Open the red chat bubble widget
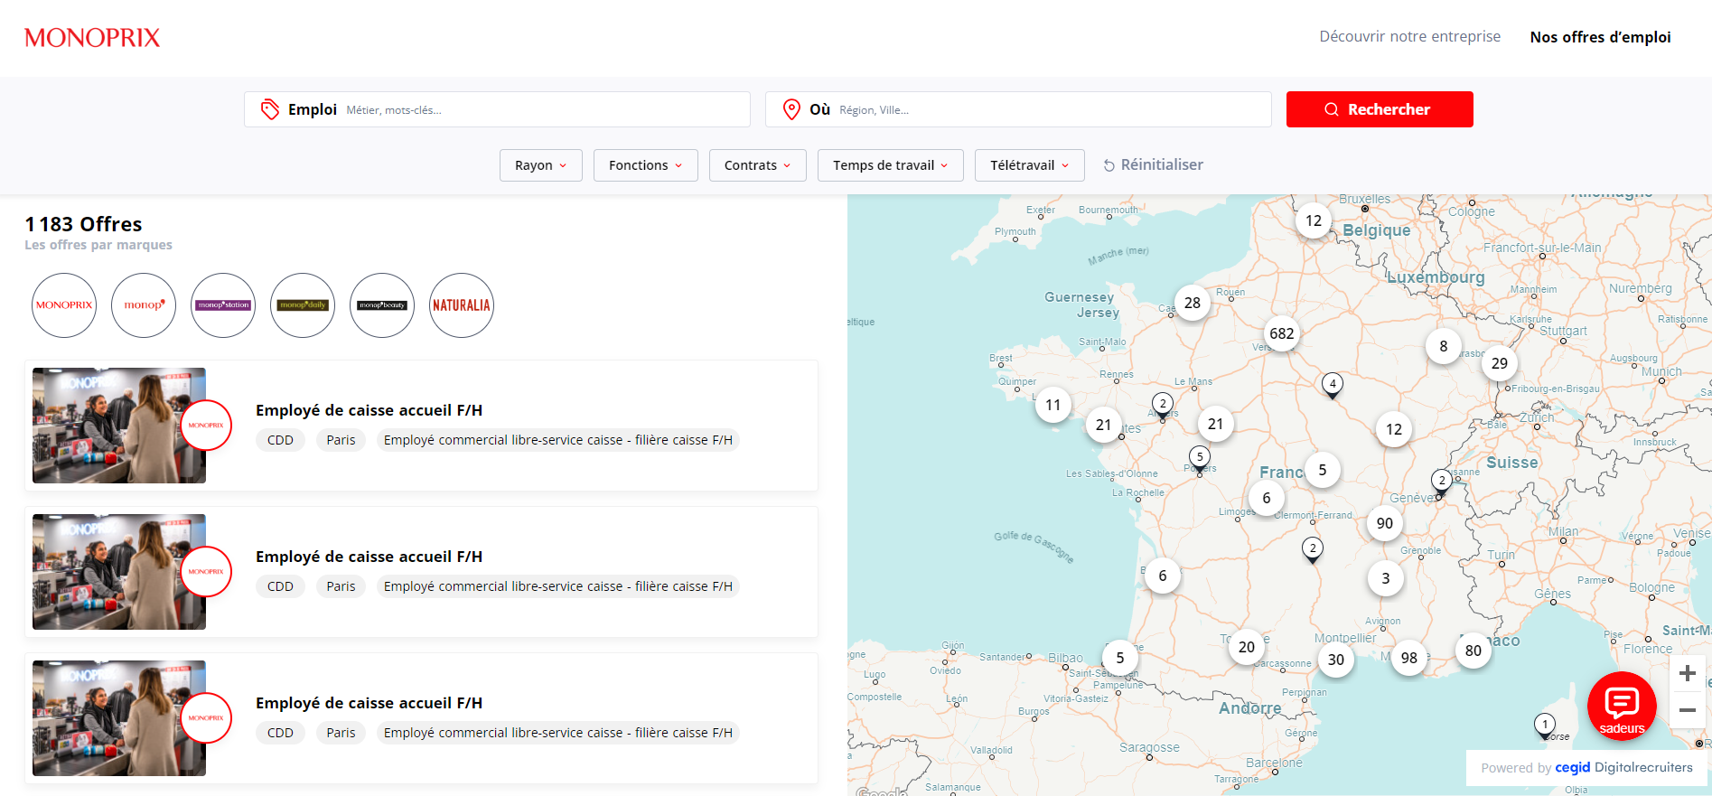 pyautogui.click(x=1622, y=706)
